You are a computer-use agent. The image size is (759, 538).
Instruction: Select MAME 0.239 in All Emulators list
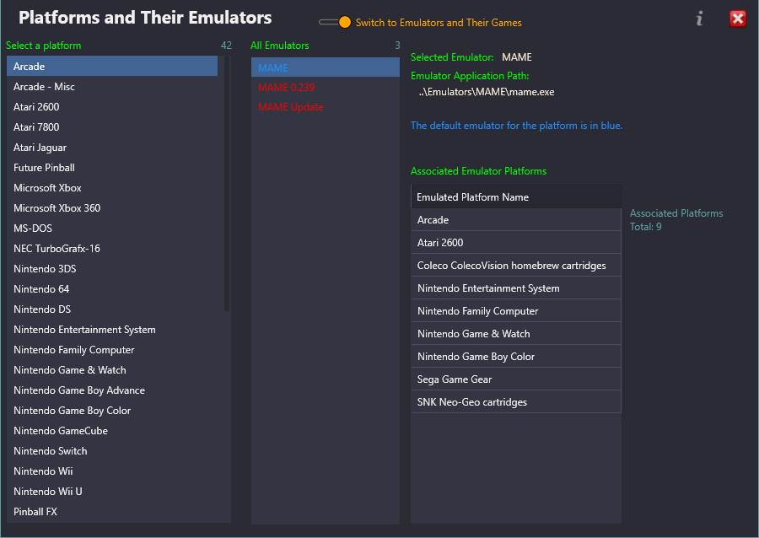(x=326, y=88)
